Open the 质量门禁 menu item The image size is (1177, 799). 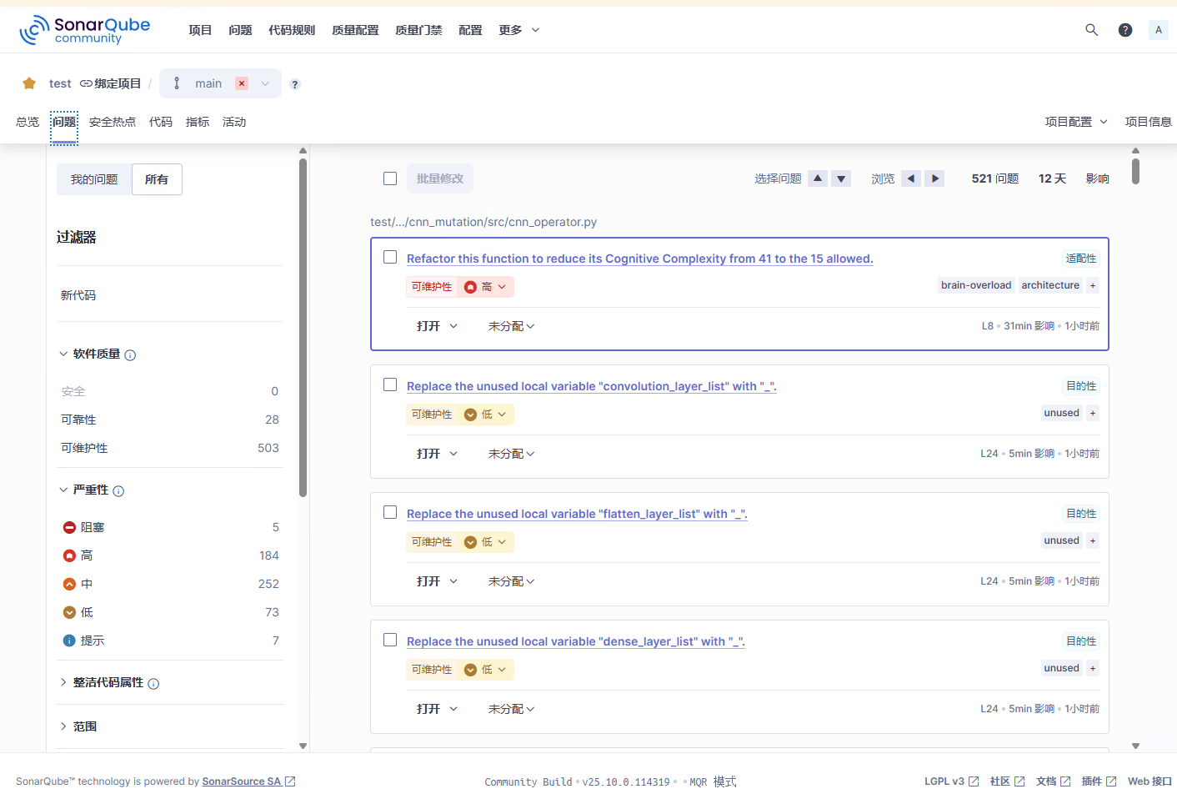pos(418,29)
